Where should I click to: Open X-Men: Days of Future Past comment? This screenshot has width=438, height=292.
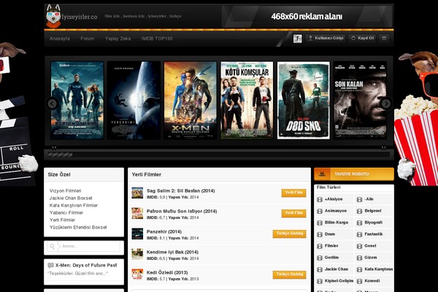[86, 265]
